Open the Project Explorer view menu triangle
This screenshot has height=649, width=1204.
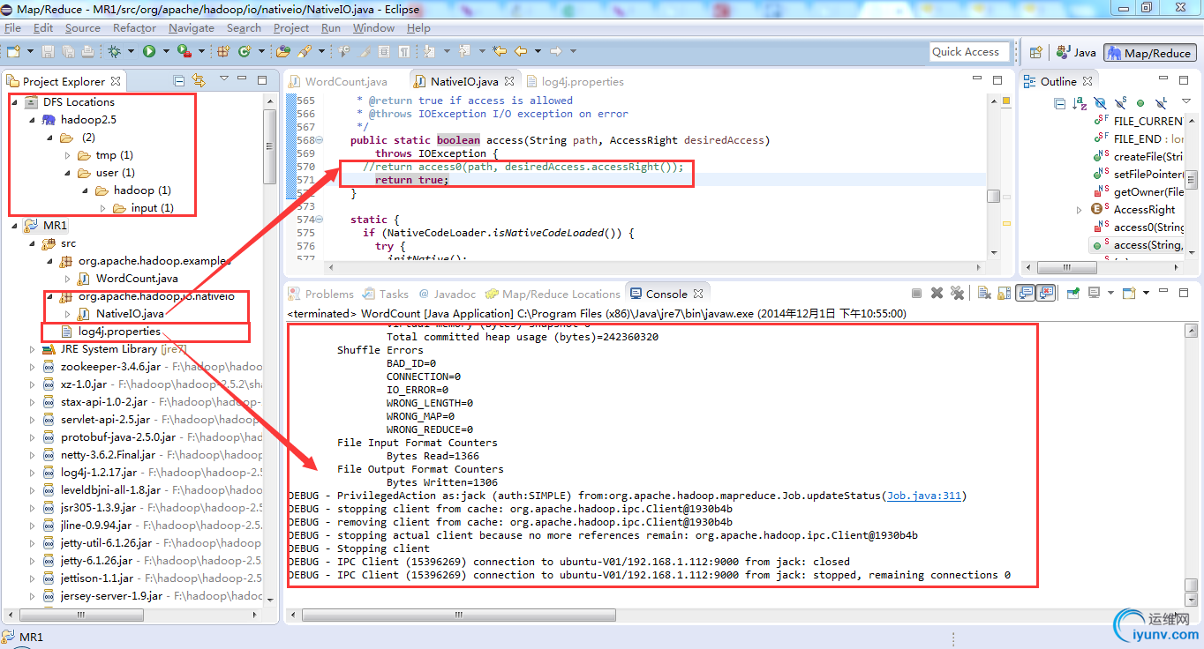pyautogui.click(x=224, y=79)
